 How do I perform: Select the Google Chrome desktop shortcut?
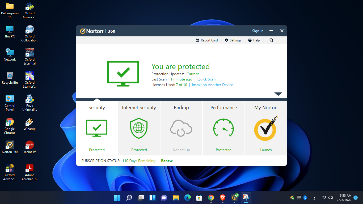10,126
